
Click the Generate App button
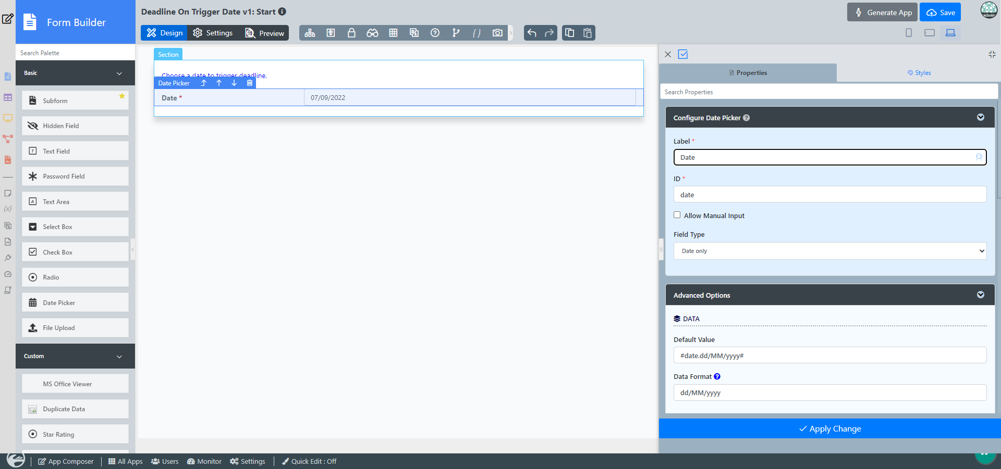point(883,12)
